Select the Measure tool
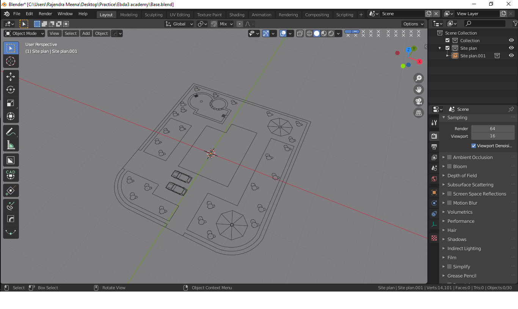Image resolution: width=518 pixels, height=309 pixels. pyautogui.click(x=11, y=145)
